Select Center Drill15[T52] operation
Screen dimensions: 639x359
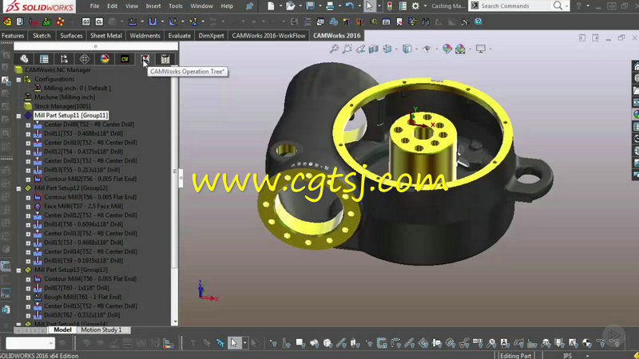tap(90, 306)
